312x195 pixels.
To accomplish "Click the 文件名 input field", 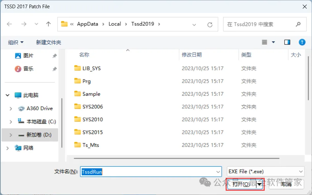I will (151, 172).
